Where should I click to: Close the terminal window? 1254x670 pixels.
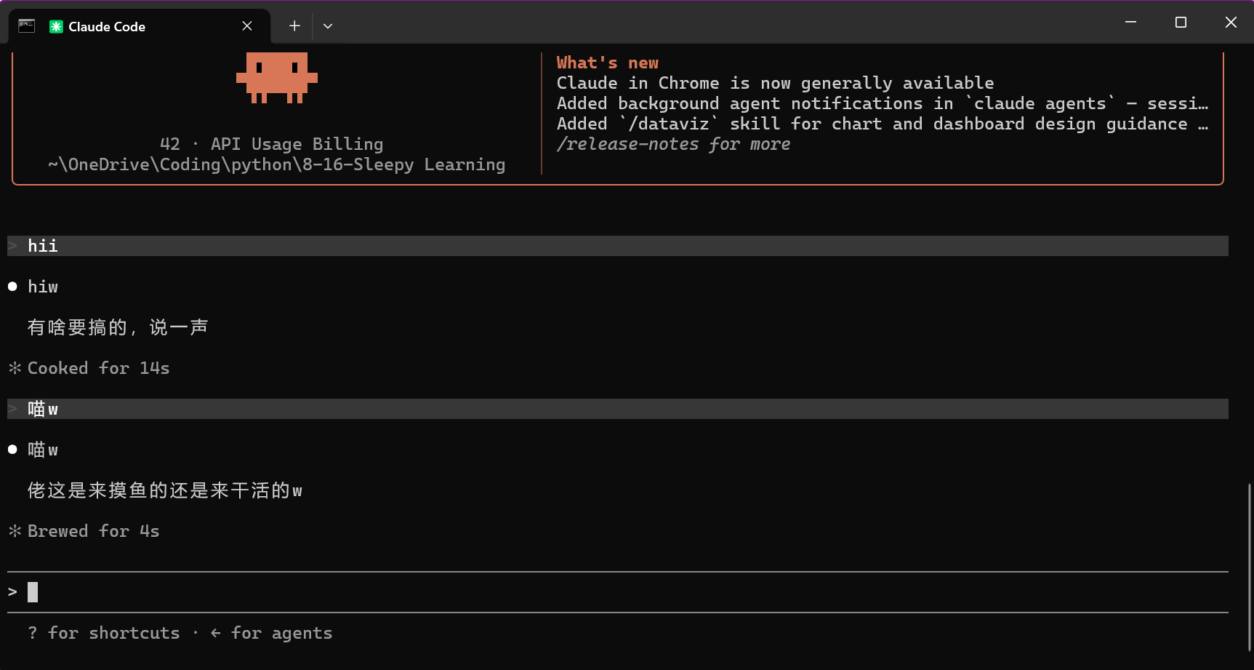(x=1231, y=23)
